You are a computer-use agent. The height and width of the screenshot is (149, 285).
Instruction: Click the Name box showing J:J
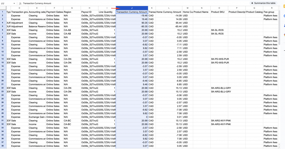tap(6, 3)
